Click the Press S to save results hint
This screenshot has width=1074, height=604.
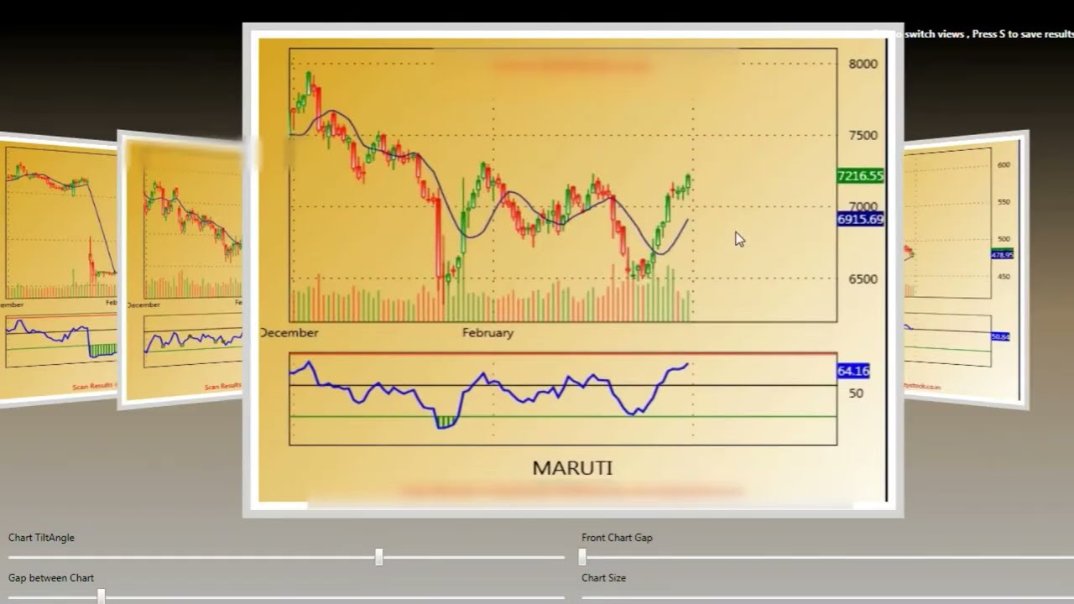pos(1023,34)
